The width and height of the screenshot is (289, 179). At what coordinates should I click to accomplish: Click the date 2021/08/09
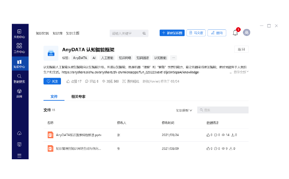tap(170, 148)
